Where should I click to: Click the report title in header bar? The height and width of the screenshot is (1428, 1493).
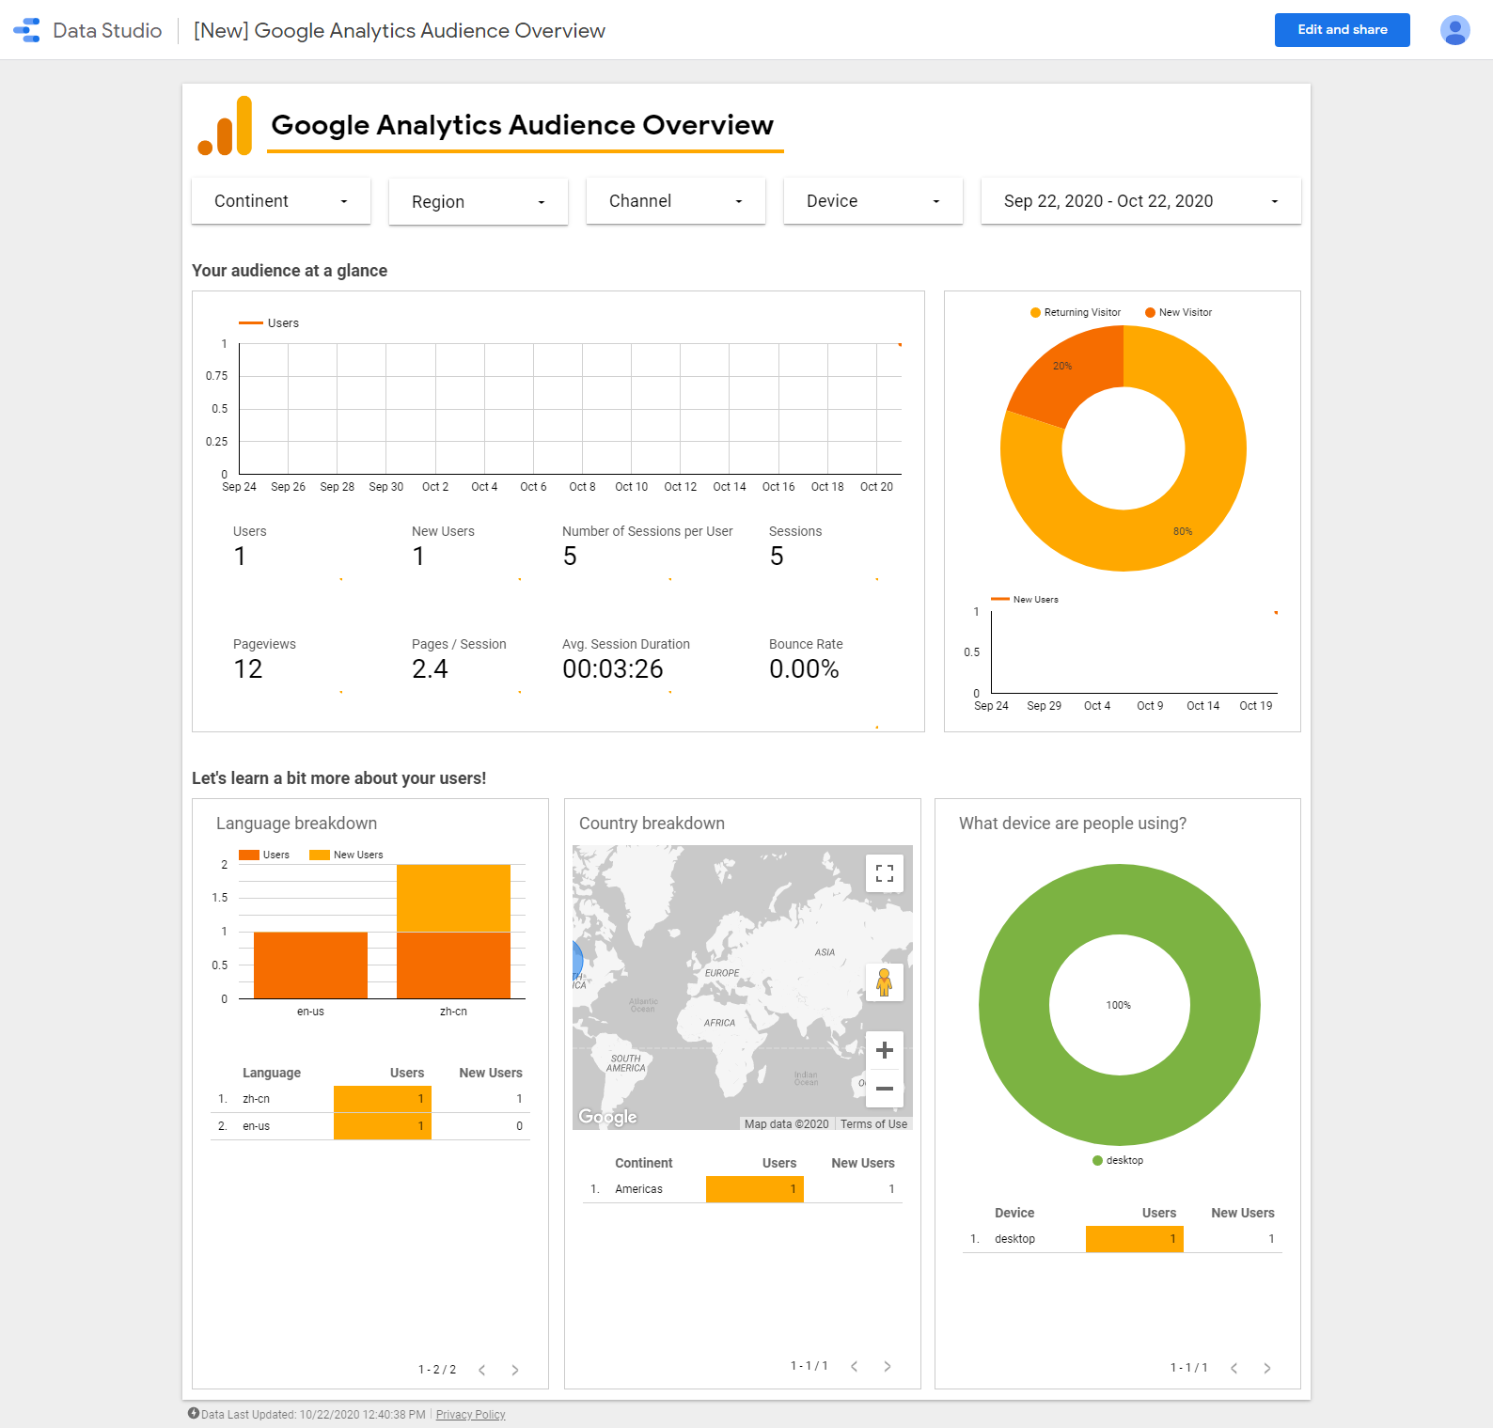pyautogui.click(x=400, y=30)
